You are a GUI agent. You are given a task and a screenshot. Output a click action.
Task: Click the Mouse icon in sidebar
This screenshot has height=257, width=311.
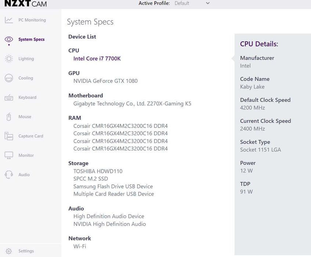9,117
